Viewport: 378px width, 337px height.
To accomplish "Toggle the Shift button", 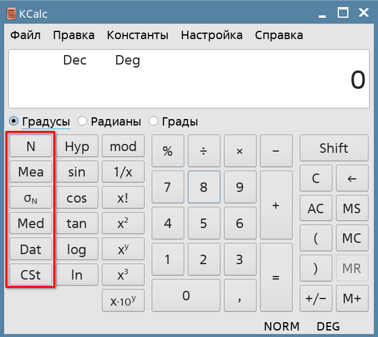I will pos(334,148).
